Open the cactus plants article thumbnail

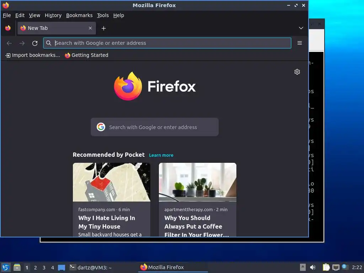(198, 182)
